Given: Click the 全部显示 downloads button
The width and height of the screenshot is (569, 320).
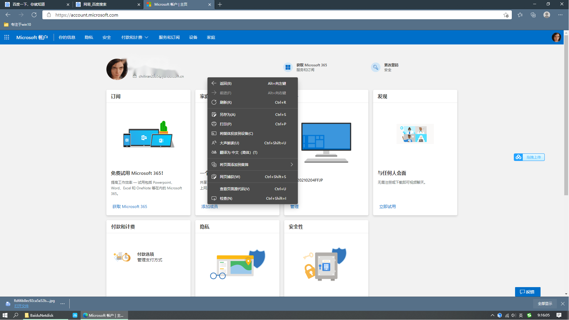Looking at the screenshot, I should 545,303.
